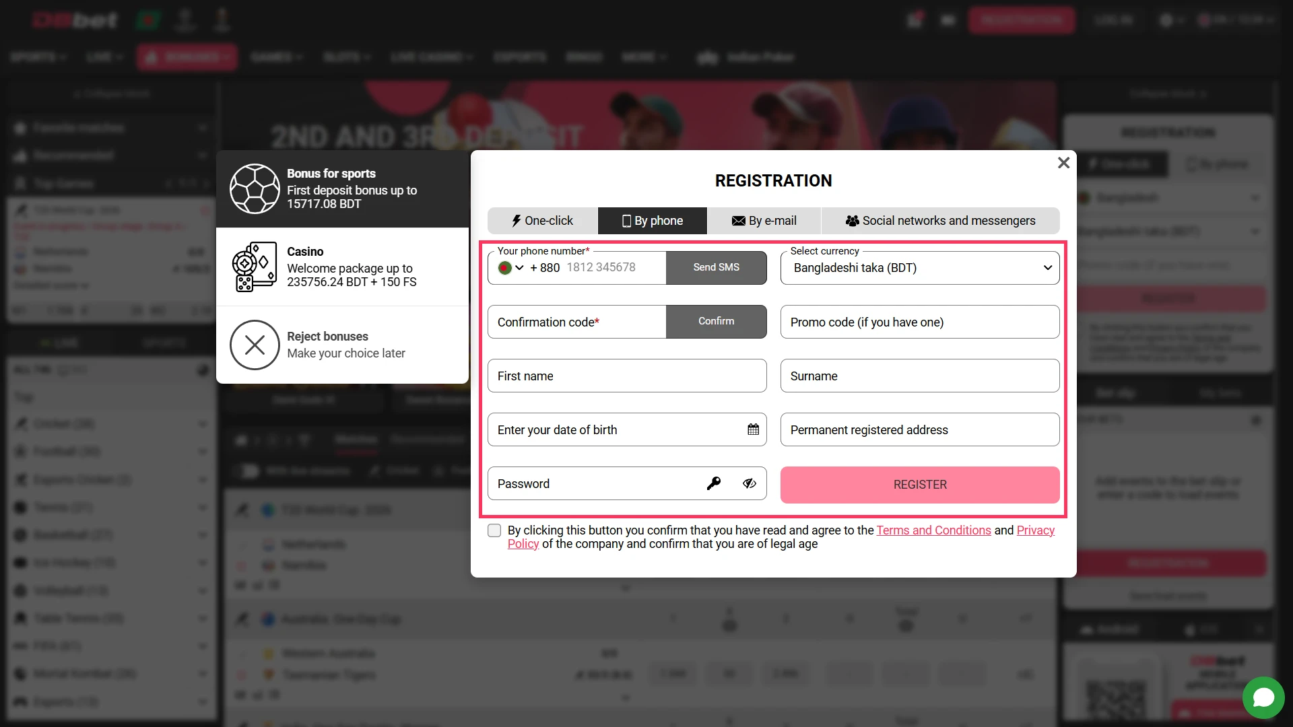
Task: Click the DBbet logo in the top left
Action: tap(74, 20)
